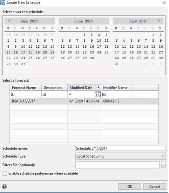Browse for filters file with ellipsis button
The height and width of the screenshot is (193, 169).
click(163, 165)
